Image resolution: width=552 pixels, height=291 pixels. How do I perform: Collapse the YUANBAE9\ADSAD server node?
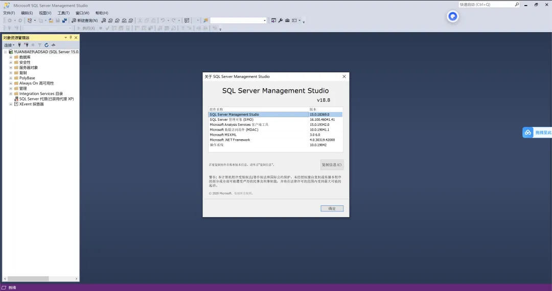tap(5, 51)
